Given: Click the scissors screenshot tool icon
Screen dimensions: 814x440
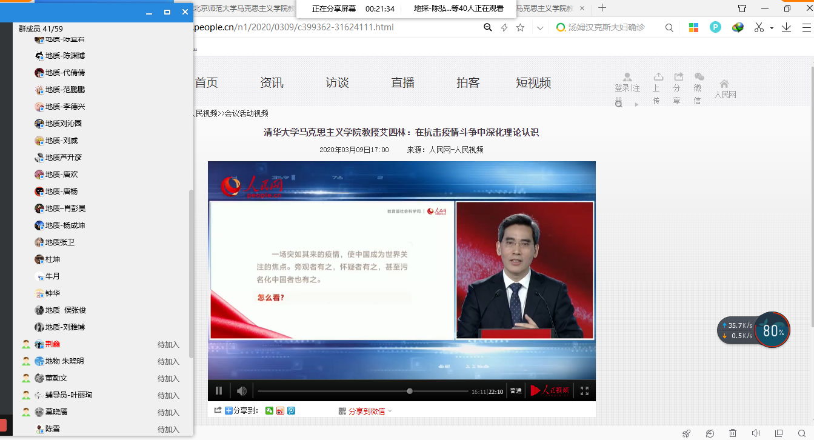Looking at the screenshot, I should click(x=759, y=28).
